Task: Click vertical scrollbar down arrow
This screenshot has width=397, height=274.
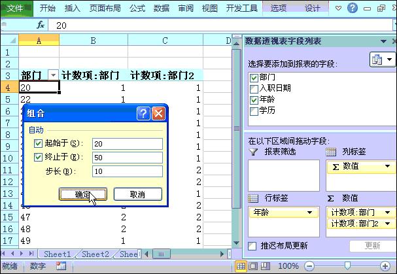Action: (x=236, y=243)
